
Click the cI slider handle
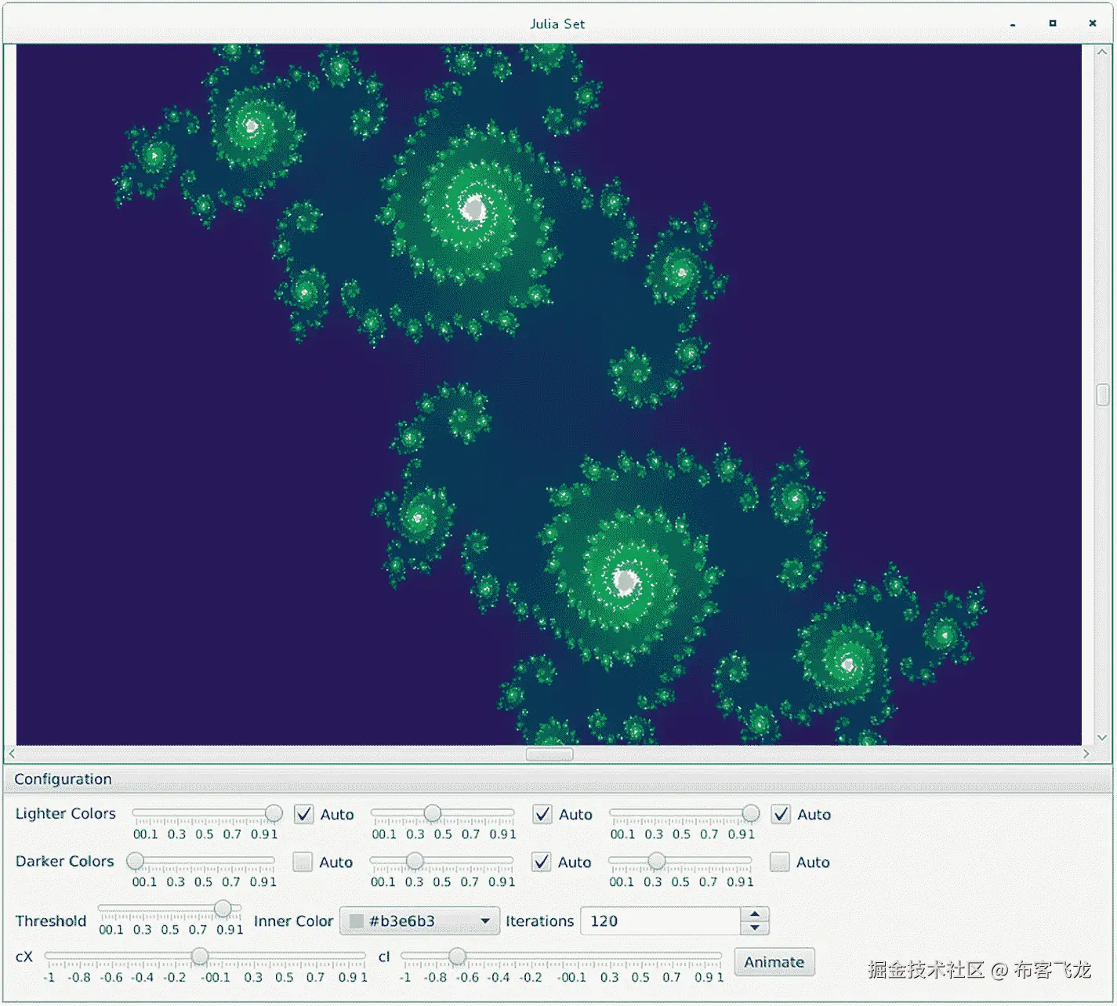coord(457,956)
